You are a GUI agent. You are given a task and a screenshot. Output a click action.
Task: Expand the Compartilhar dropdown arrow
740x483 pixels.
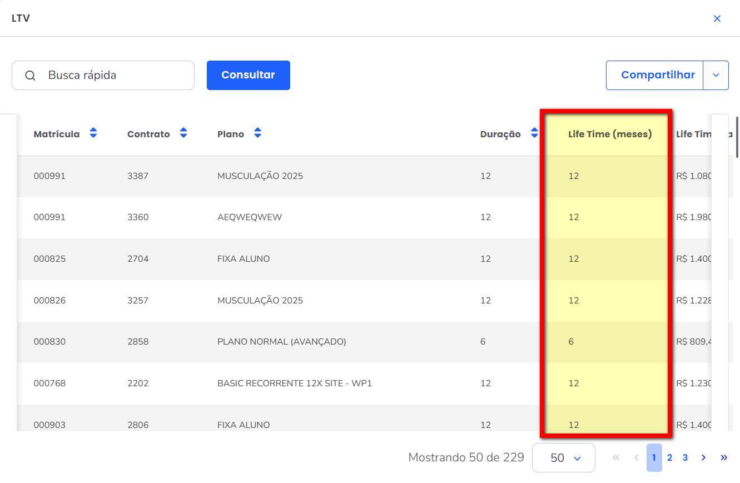pos(716,75)
